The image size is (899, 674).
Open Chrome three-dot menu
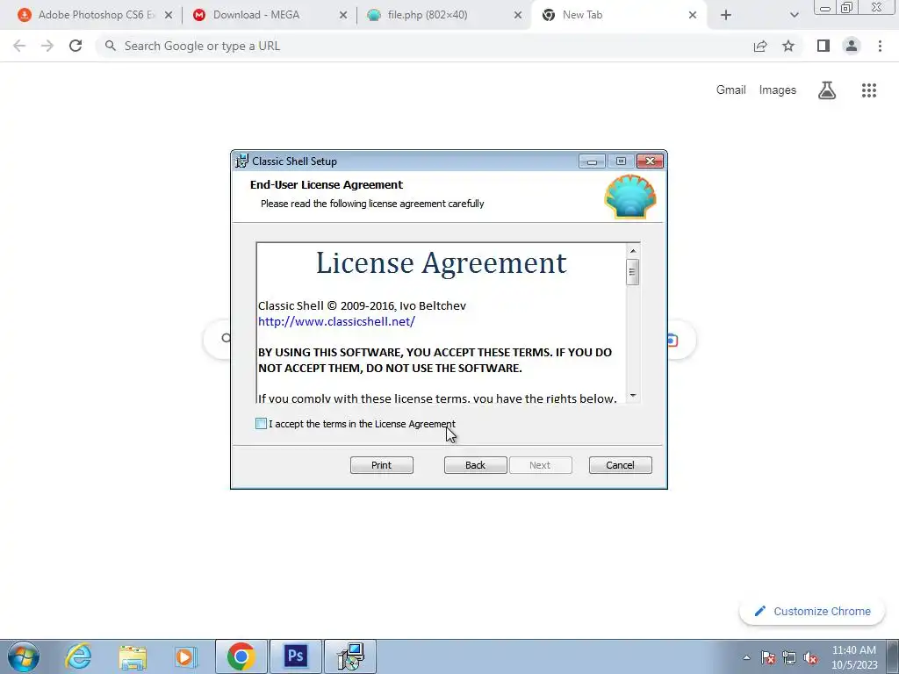pos(880,46)
